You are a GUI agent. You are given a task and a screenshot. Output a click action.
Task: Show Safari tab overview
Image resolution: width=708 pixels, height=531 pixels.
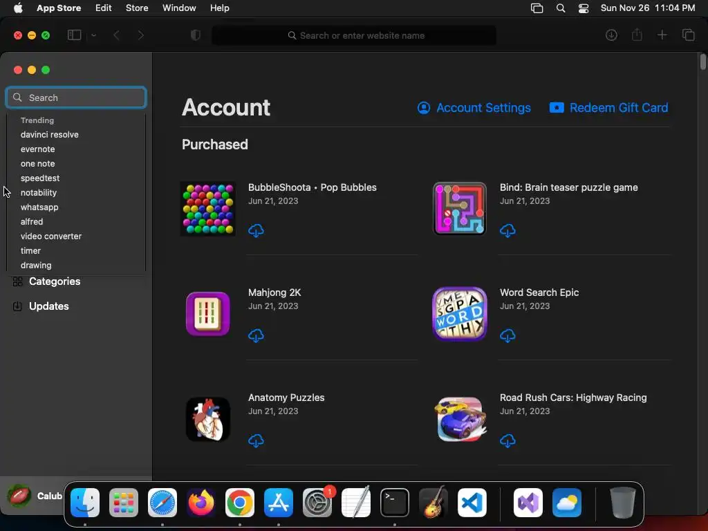(x=688, y=35)
